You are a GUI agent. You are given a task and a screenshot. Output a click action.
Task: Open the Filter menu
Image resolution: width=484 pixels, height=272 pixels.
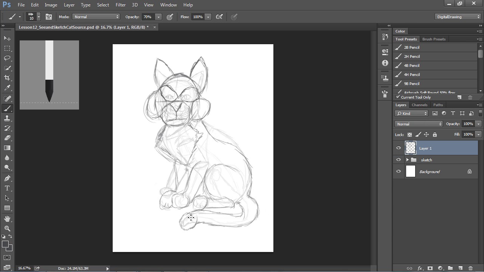click(x=121, y=5)
